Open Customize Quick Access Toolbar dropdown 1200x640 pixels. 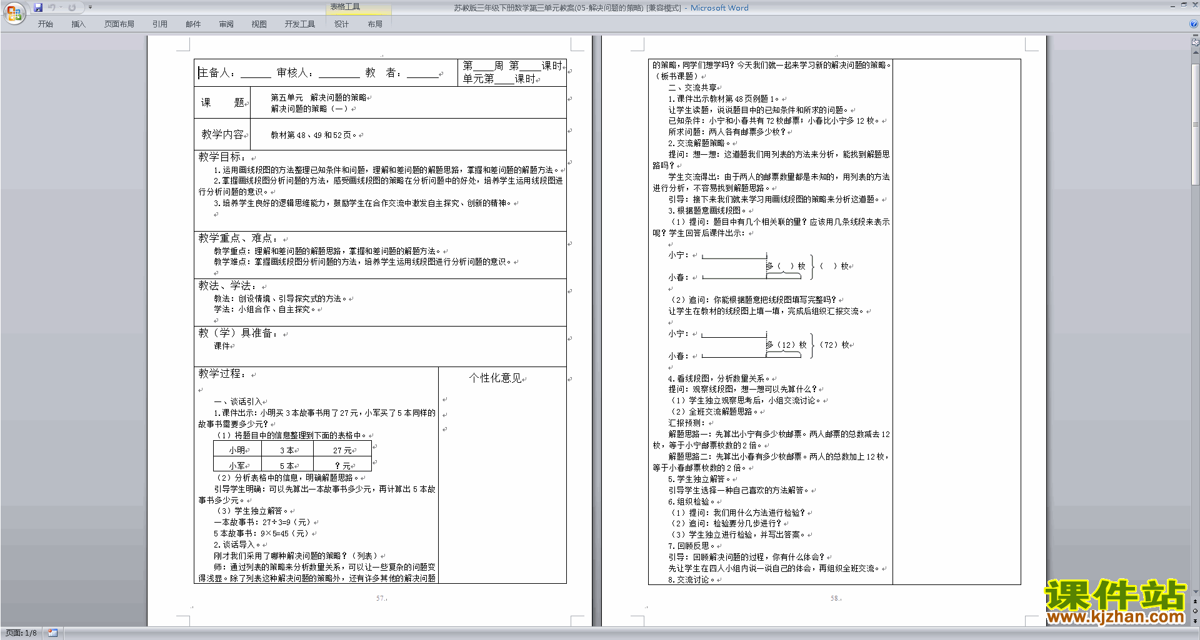point(90,7)
